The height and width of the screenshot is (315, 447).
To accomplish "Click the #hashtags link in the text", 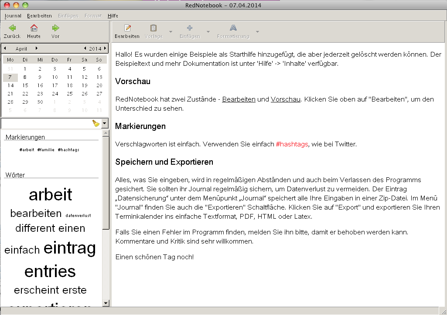I will click(x=292, y=144).
